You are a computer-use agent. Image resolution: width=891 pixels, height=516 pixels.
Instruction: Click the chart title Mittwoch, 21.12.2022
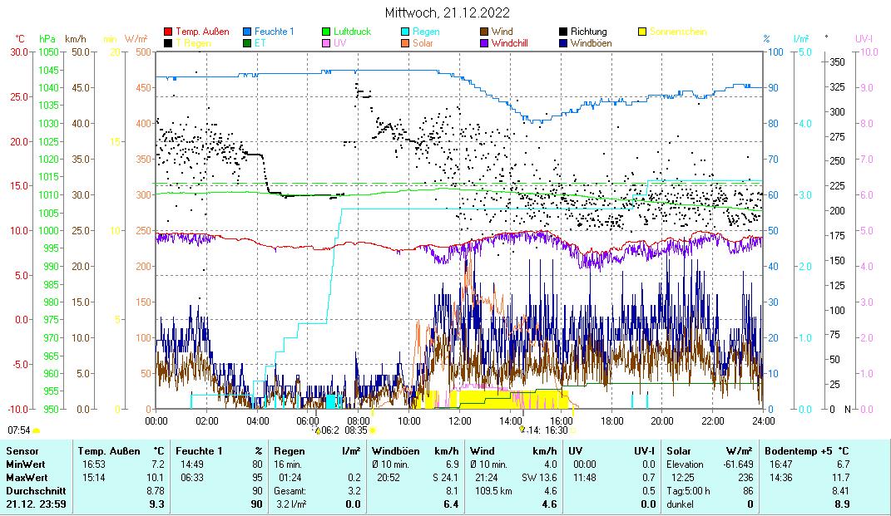click(448, 12)
